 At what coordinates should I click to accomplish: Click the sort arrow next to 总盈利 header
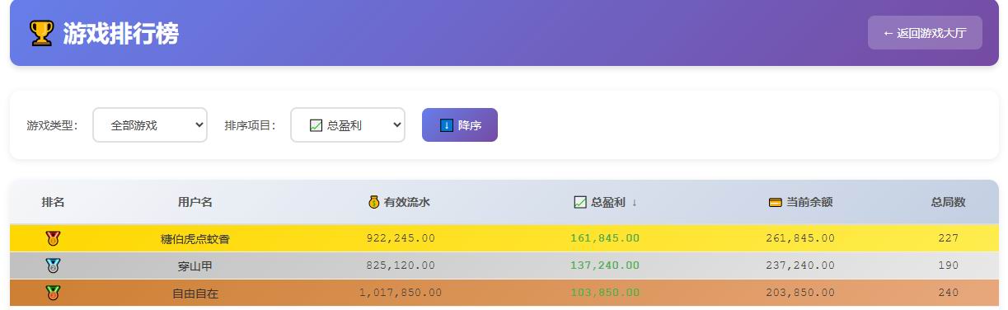634,202
